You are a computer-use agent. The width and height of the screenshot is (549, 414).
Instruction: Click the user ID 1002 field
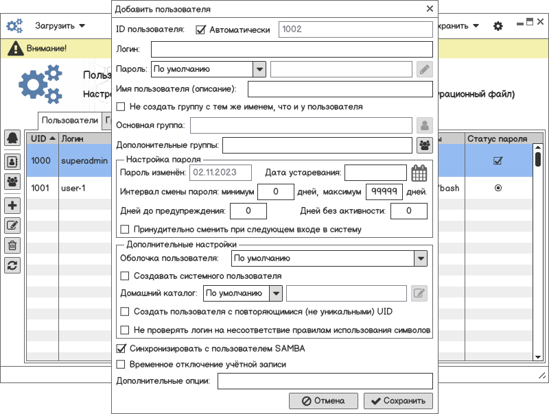[355, 29]
